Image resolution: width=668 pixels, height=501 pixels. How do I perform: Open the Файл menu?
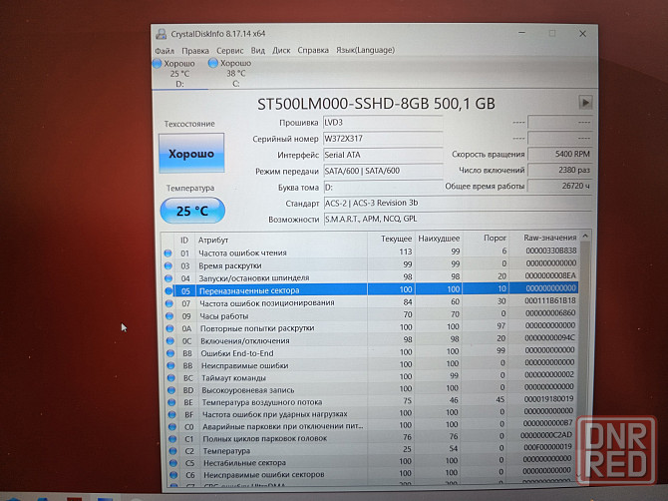click(x=165, y=51)
